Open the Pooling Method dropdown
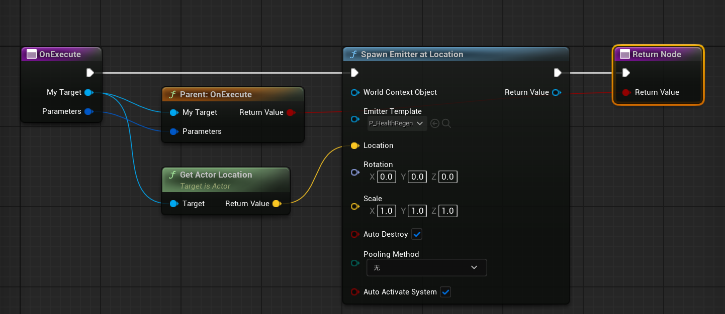 click(426, 267)
